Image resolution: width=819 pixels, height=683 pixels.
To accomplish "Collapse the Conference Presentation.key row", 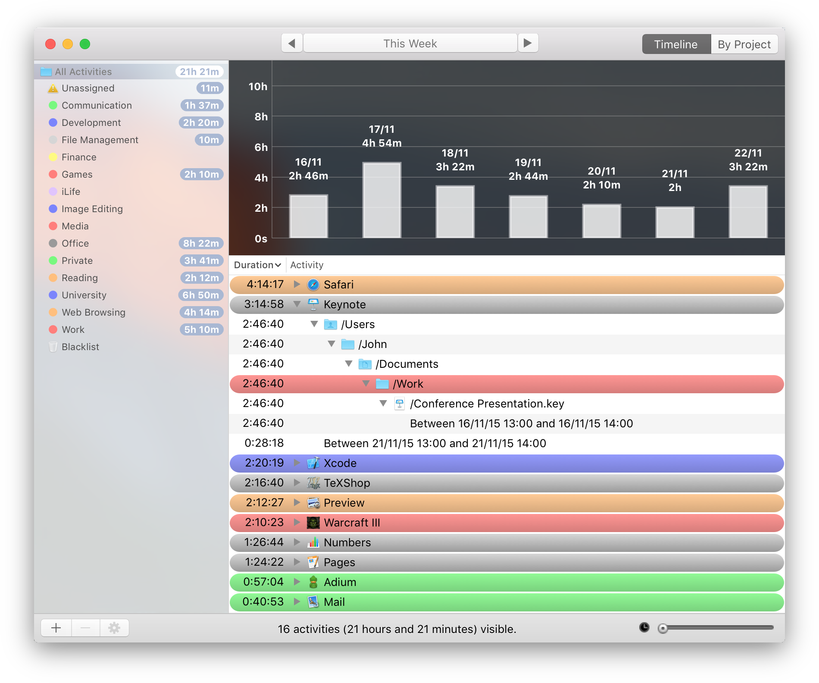I will [383, 404].
